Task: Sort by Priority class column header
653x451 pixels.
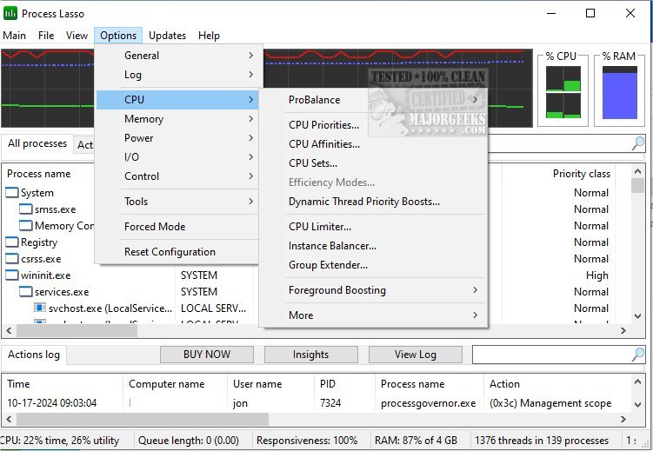Action: tap(582, 174)
